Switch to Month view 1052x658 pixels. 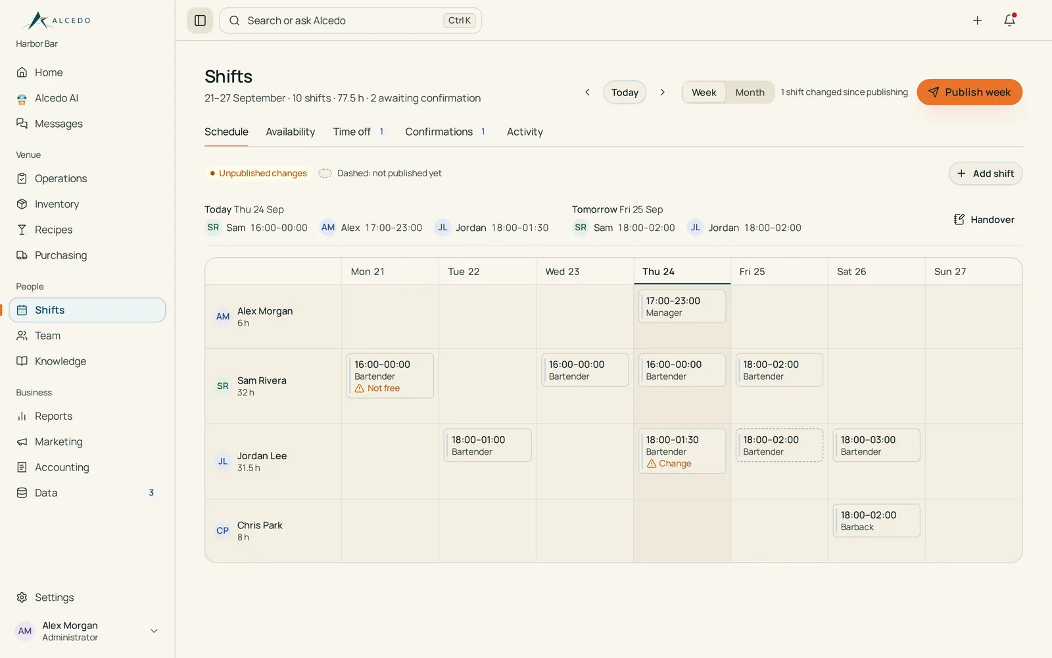[x=750, y=92]
